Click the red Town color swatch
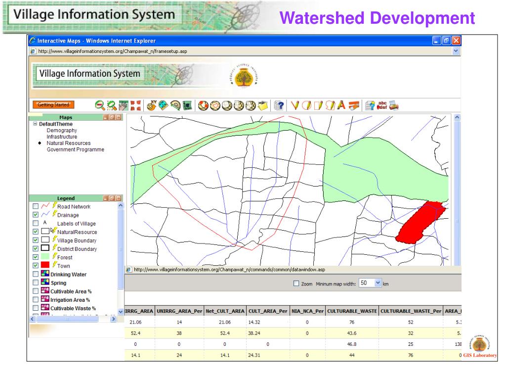This screenshot has height=380, width=506. coord(45,265)
